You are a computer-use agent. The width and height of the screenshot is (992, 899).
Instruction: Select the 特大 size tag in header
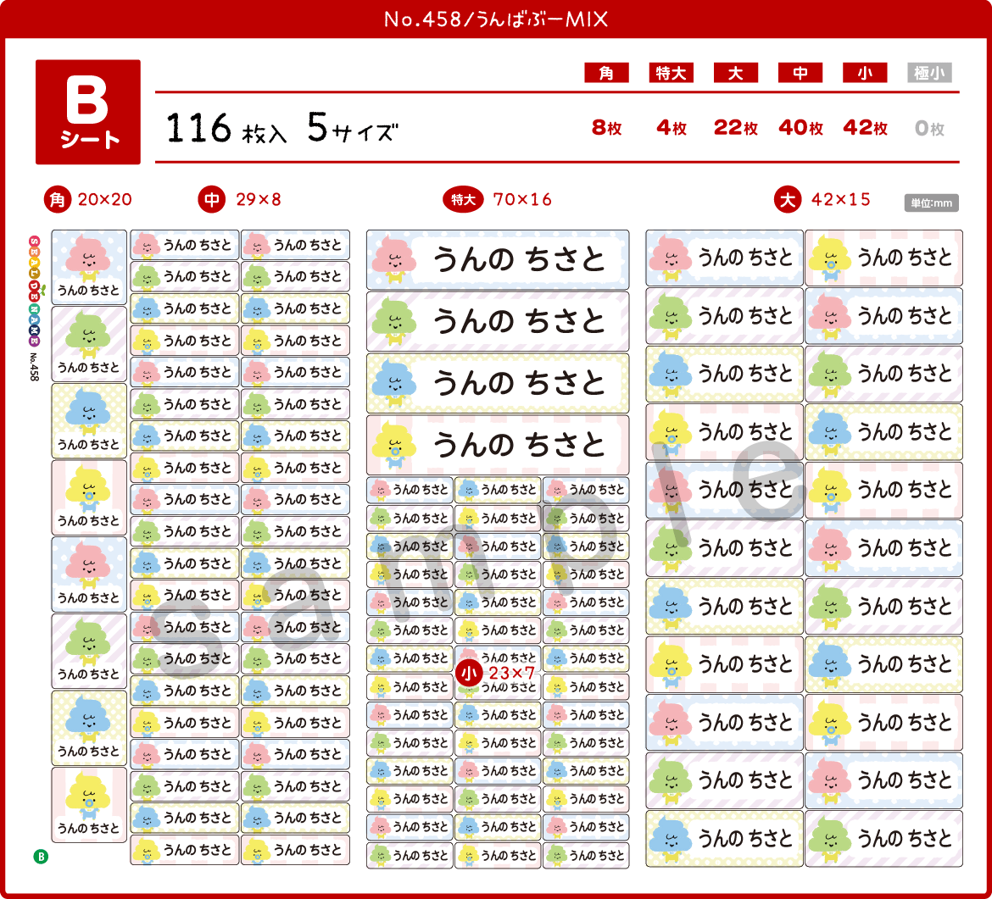[x=671, y=74]
